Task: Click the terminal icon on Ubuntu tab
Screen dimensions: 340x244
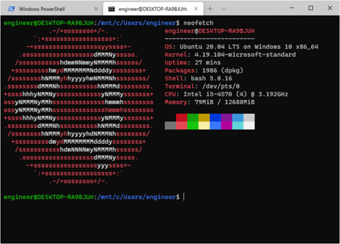Action: click(113, 9)
